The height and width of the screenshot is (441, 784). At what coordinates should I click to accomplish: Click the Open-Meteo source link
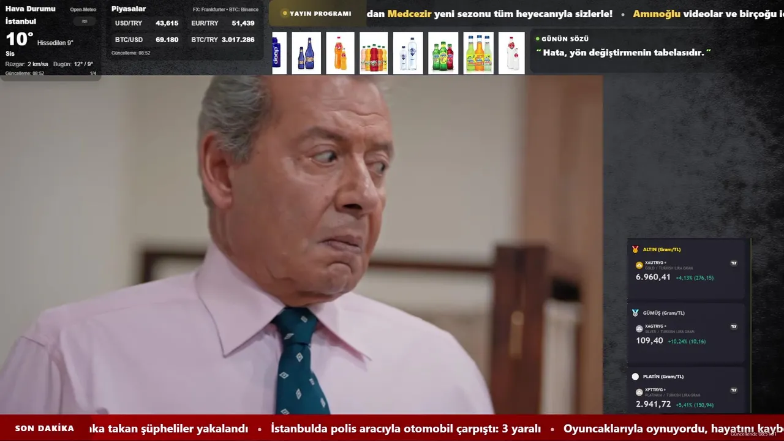click(83, 9)
